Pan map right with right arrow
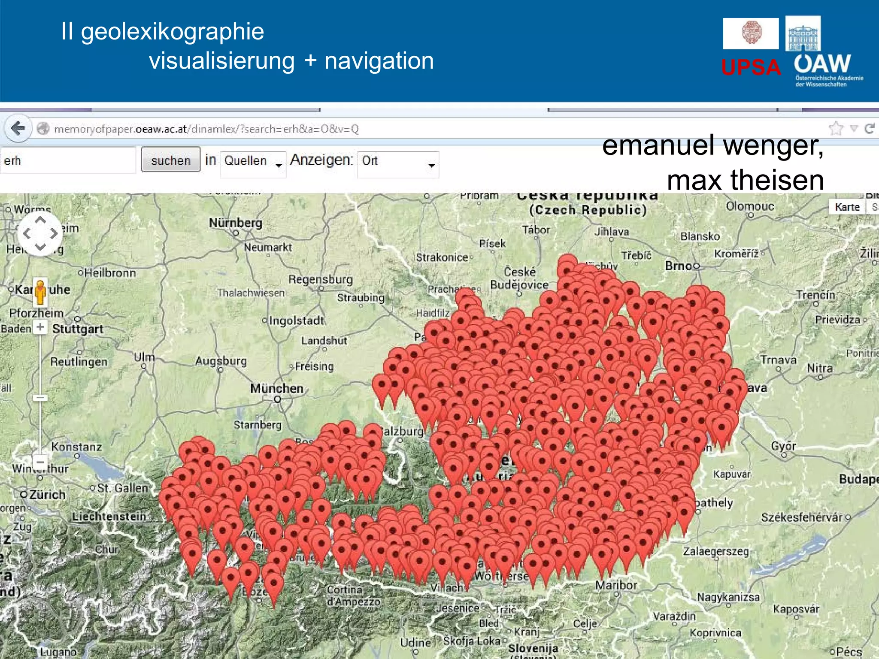This screenshot has width=879, height=659. point(54,234)
